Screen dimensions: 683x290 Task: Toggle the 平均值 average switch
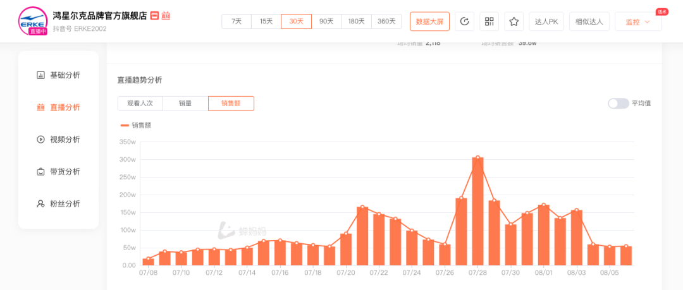(618, 104)
